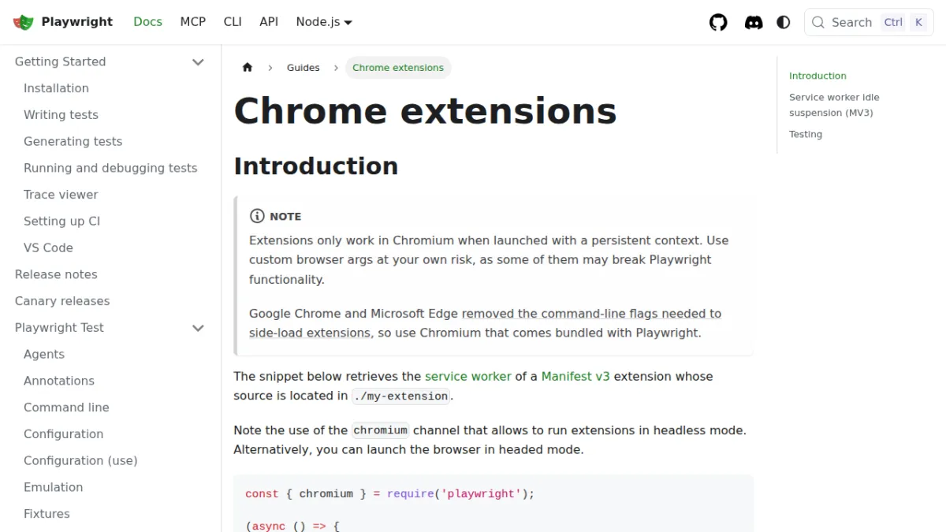
Task: Open the Docs navbar item
Action: point(148,22)
